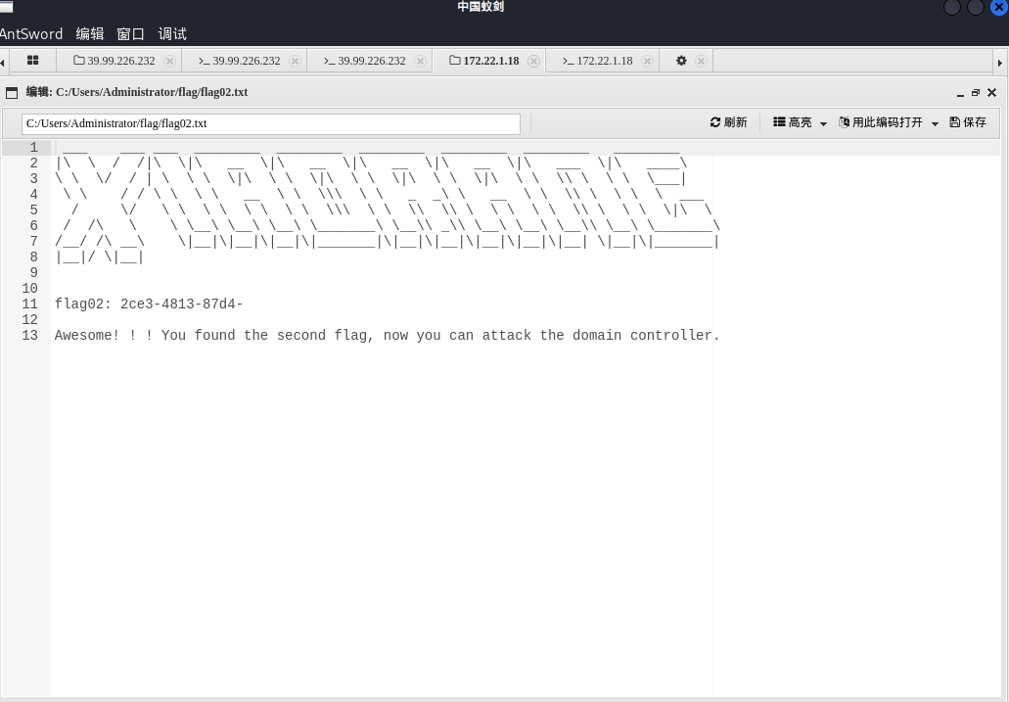Click the flag02: 2ce3-4813-87d4- line
The image size is (1009, 702).
pos(149,304)
